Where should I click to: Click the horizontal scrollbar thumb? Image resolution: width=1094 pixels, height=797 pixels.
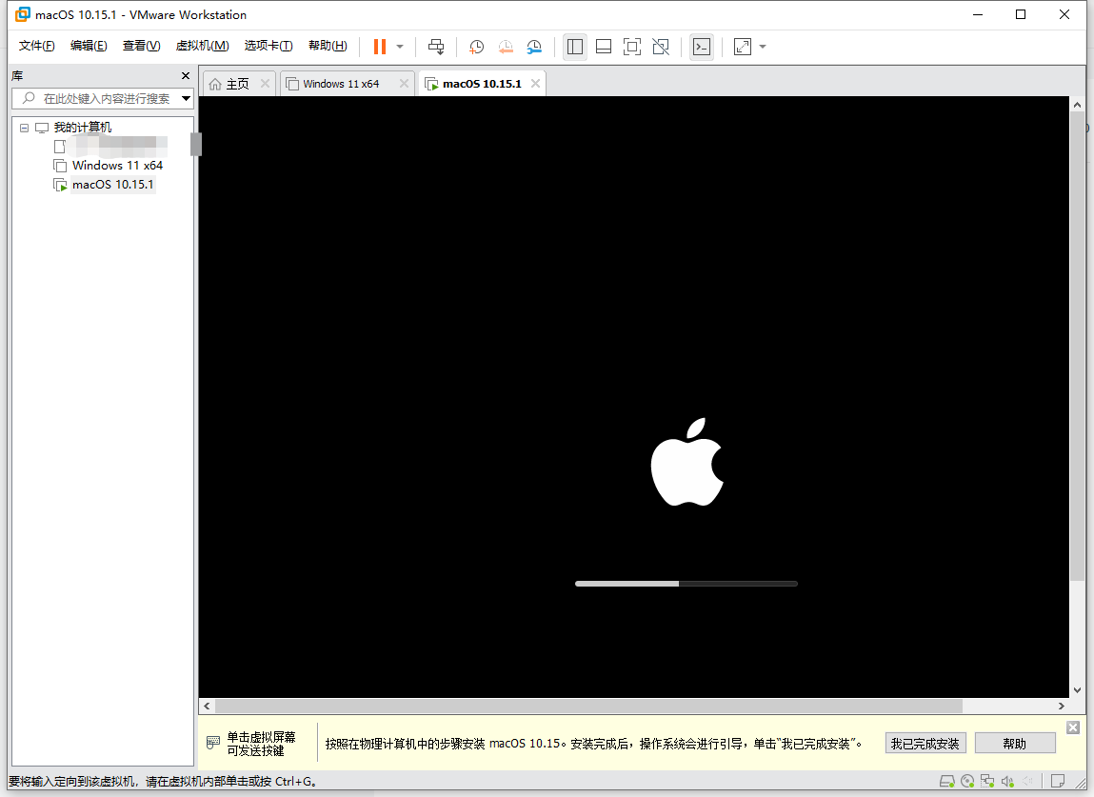[x=588, y=707]
